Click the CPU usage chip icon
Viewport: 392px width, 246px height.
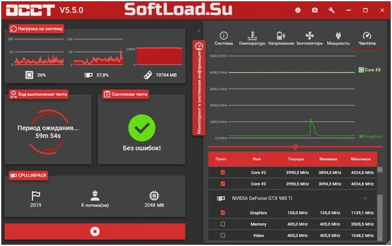pos(29,75)
